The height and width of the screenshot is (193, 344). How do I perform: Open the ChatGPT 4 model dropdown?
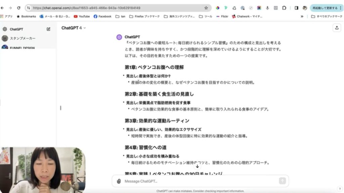tap(74, 28)
